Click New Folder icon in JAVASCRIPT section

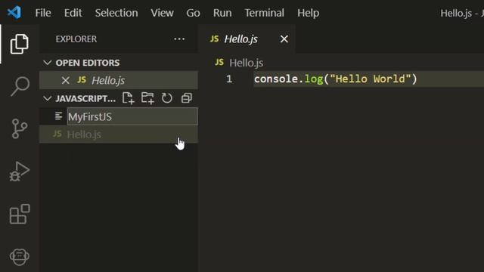point(147,98)
